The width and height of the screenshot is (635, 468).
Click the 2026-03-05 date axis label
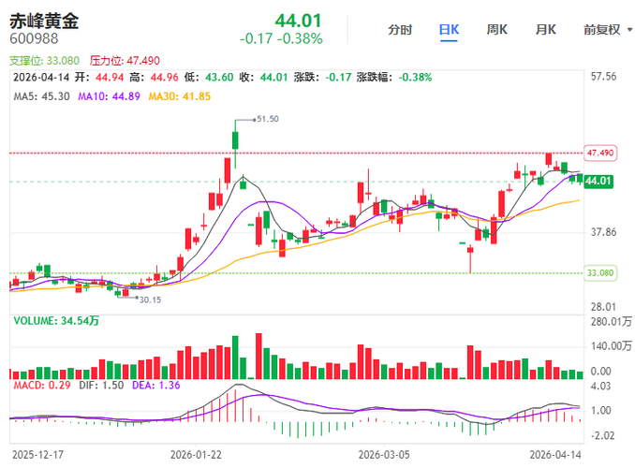click(x=384, y=455)
